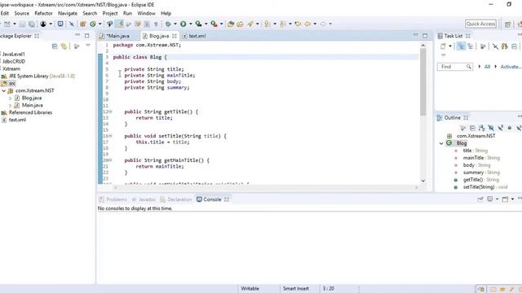
Task: Click the Quick Access search field
Action: click(x=480, y=24)
